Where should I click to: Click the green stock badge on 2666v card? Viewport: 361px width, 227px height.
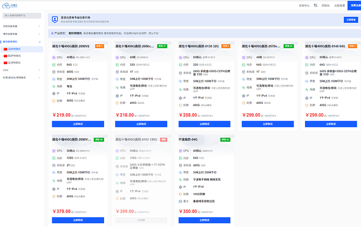(x=162, y=46)
